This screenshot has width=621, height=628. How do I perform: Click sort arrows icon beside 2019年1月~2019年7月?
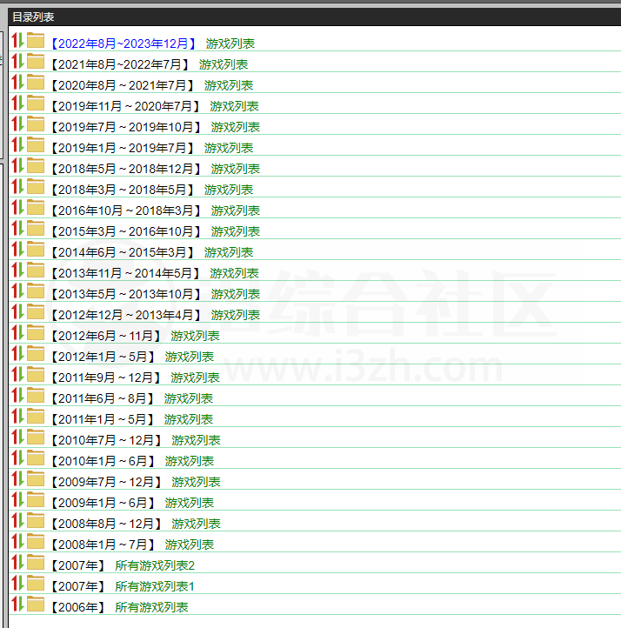pos(17,144)
